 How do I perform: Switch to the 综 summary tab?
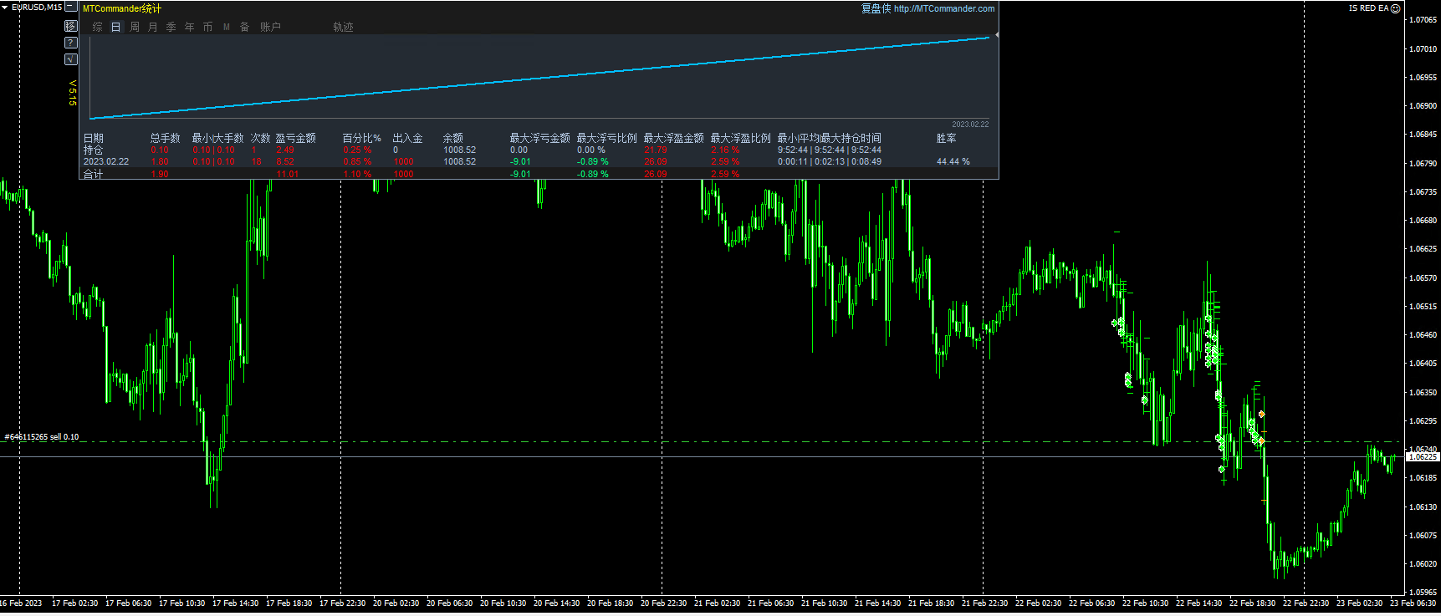(98, 27)
